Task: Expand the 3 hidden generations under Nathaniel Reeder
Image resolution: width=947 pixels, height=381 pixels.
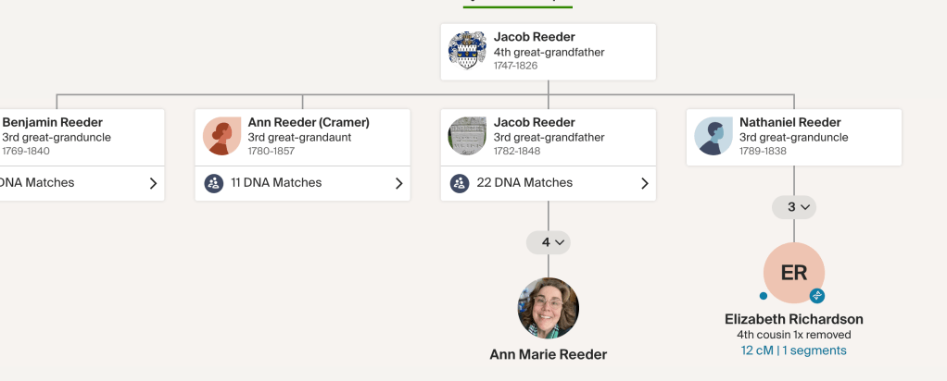Action: pos(794,207)
